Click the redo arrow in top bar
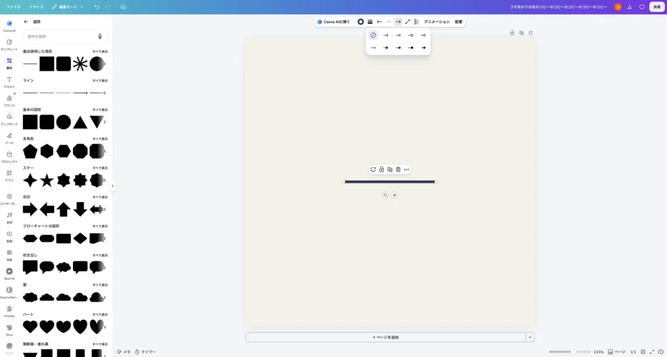This screenshot has width=667, height=357. click(108, 7)
